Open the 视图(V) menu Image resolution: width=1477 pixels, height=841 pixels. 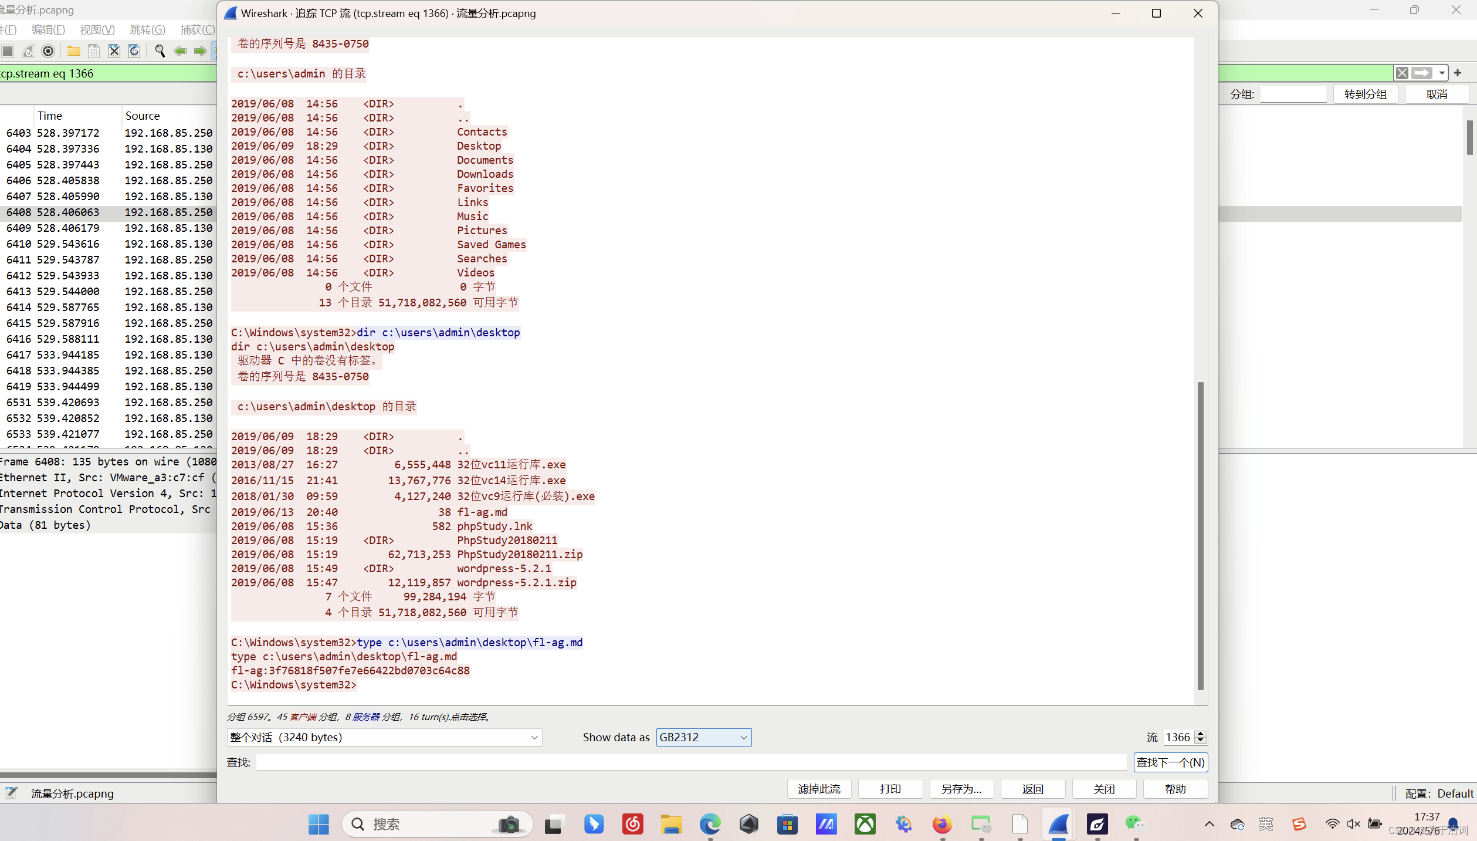coord(97,30)
